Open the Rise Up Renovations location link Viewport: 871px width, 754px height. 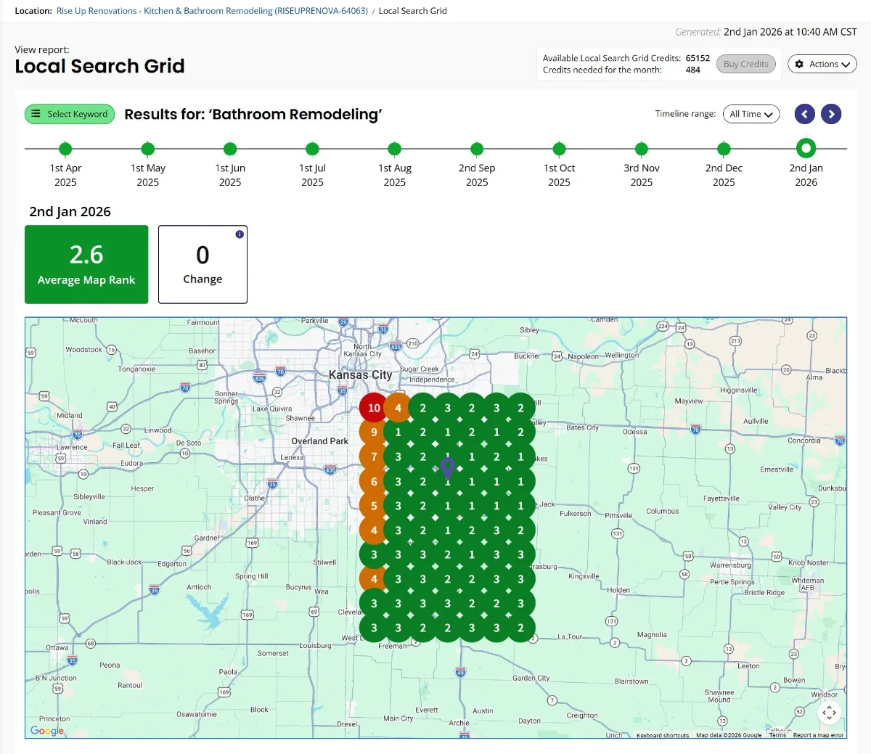pyautogui.click(x=212, y=11)
